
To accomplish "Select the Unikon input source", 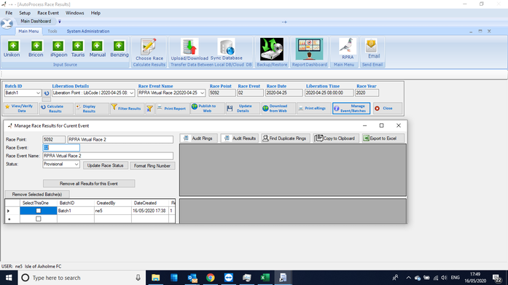I will coord(12,50).
